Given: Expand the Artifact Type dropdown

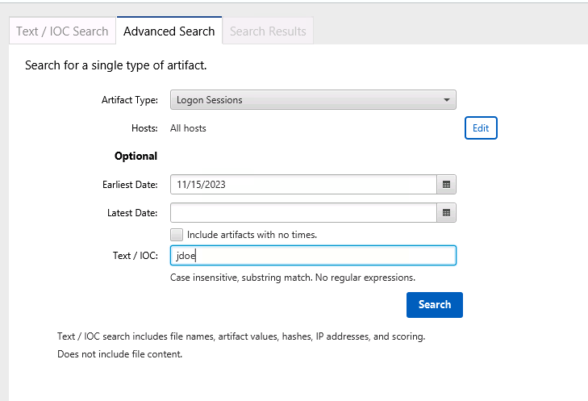Looking at the screenshot, I should (x=313, y=100).
